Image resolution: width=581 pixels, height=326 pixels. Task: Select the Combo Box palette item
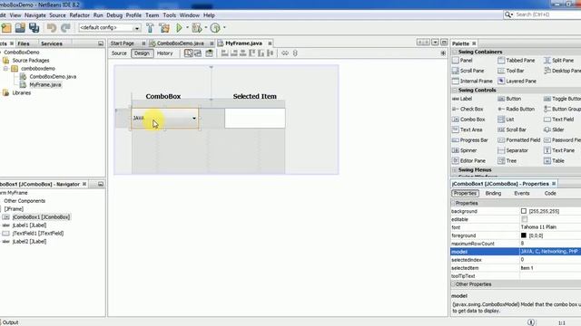pyautogui.click(x=468, y=120)
